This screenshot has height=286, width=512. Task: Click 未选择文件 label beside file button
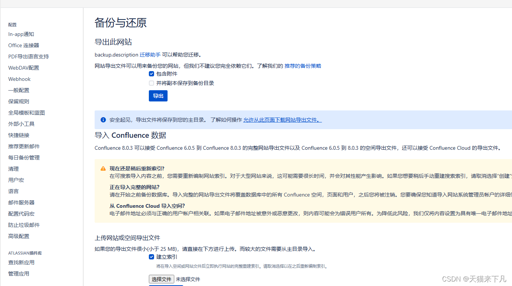[x=188, y=279]
